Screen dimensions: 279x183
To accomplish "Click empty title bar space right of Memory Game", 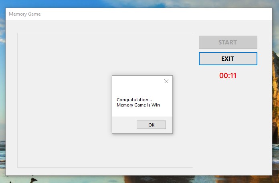I will 155,14.
